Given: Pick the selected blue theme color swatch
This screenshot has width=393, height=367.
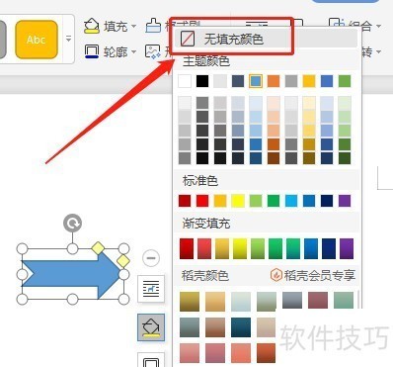Looking at the screenshot, I should (x=256, y=81).
